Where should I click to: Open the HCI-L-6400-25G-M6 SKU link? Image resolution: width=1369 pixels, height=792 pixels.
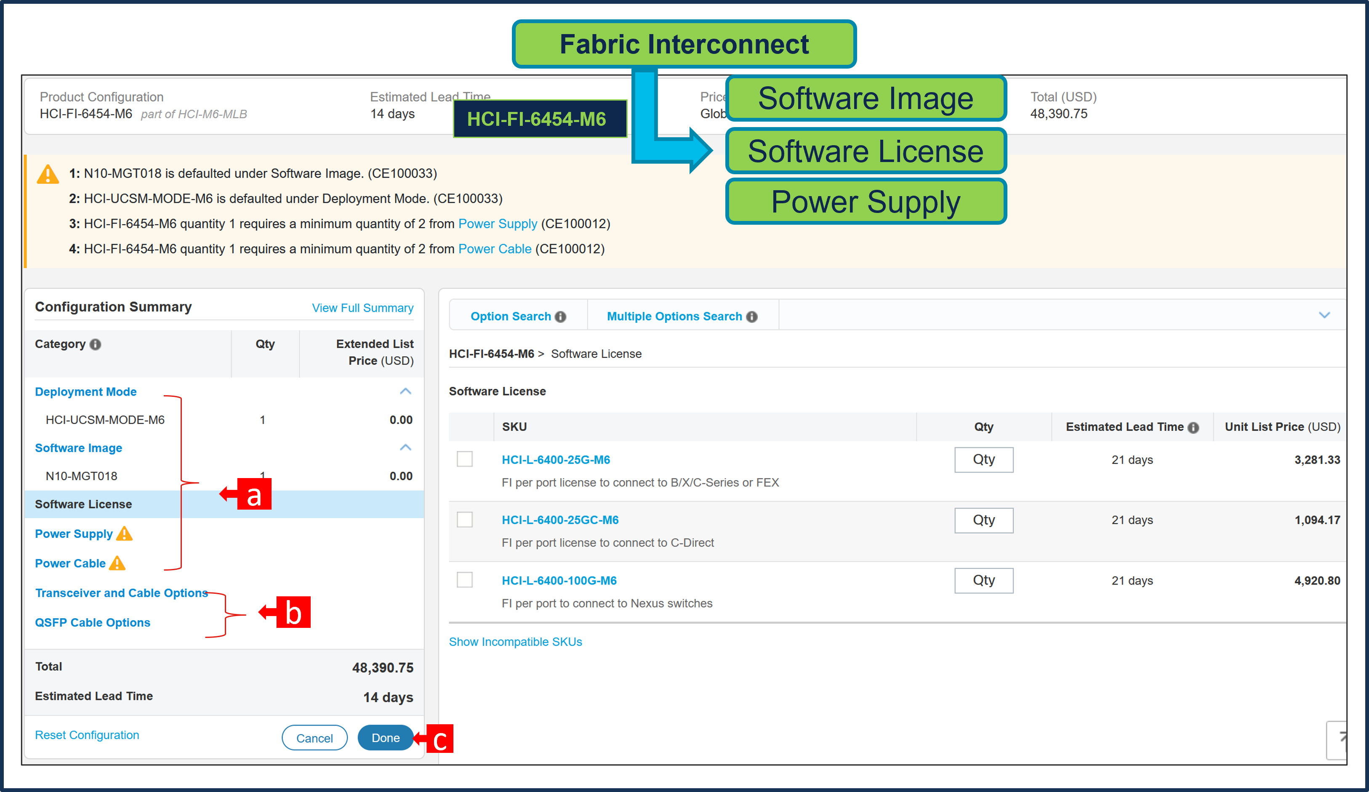[556, 460]
